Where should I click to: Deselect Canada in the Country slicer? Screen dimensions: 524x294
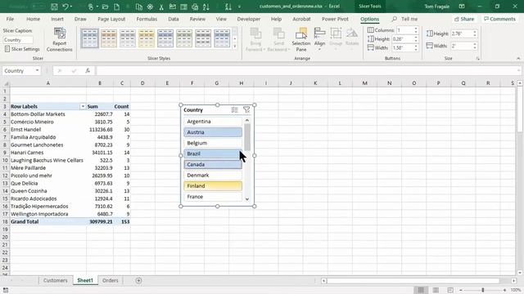point(213,164)
